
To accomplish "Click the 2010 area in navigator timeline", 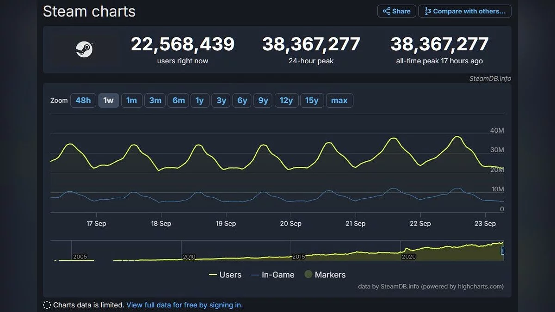I will 189,257.
